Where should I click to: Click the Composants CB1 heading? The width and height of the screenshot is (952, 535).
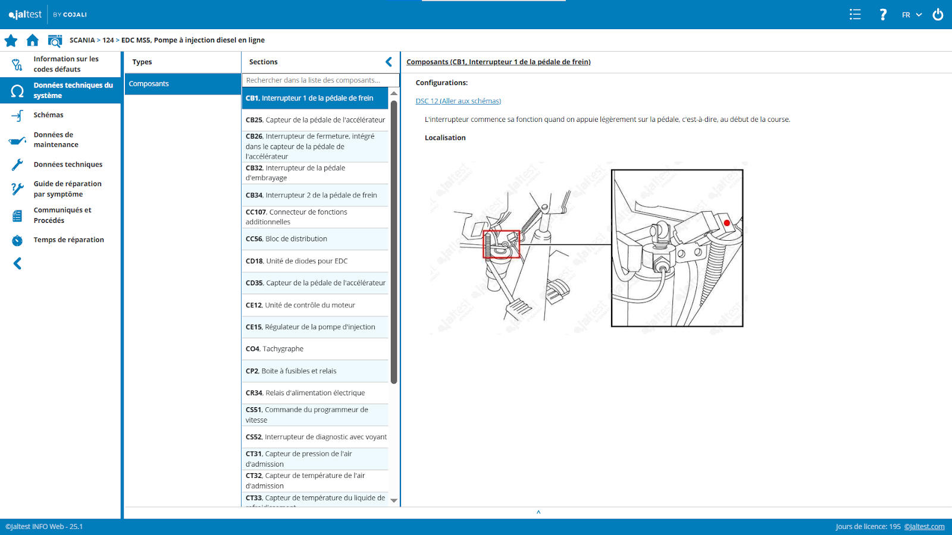point(499,62)
